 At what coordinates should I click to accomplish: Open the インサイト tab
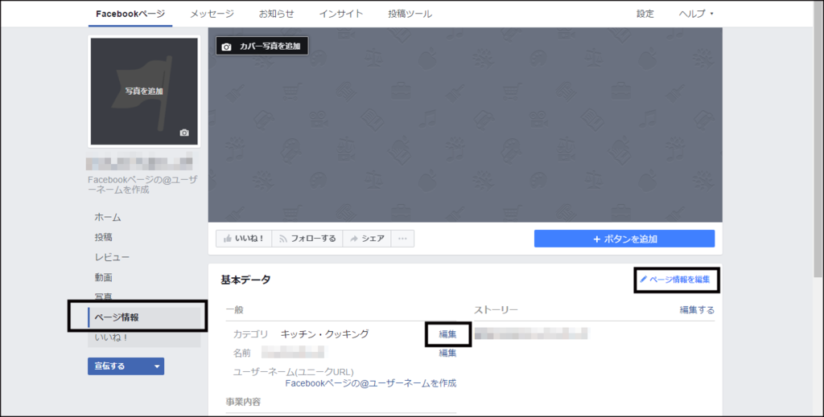[341, 14]
